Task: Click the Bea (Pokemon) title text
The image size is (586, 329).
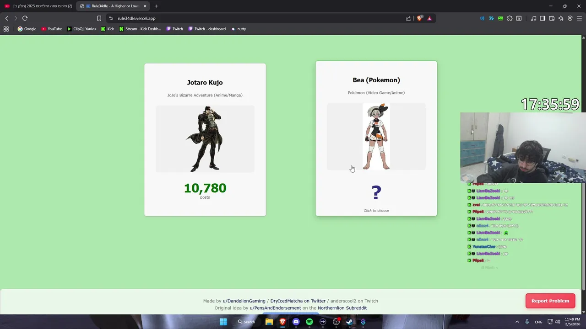Action: tap(376, 80)
